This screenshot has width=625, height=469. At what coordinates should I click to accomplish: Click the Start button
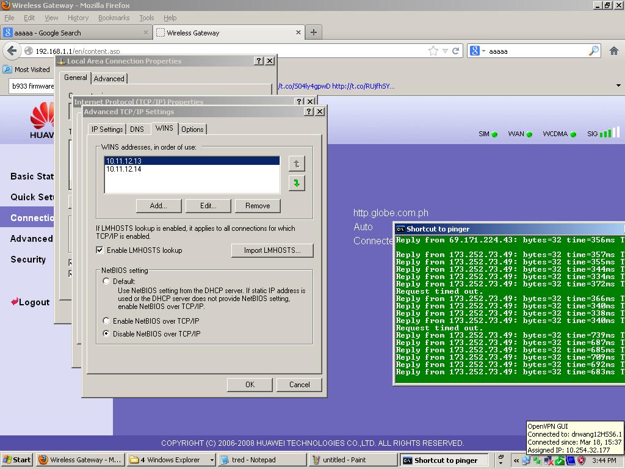pos(16,460)
